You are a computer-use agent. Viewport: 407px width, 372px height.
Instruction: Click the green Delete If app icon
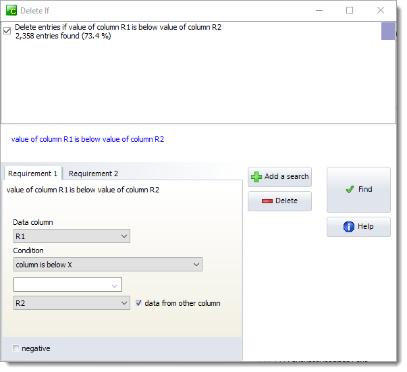(x=11, y=10)
